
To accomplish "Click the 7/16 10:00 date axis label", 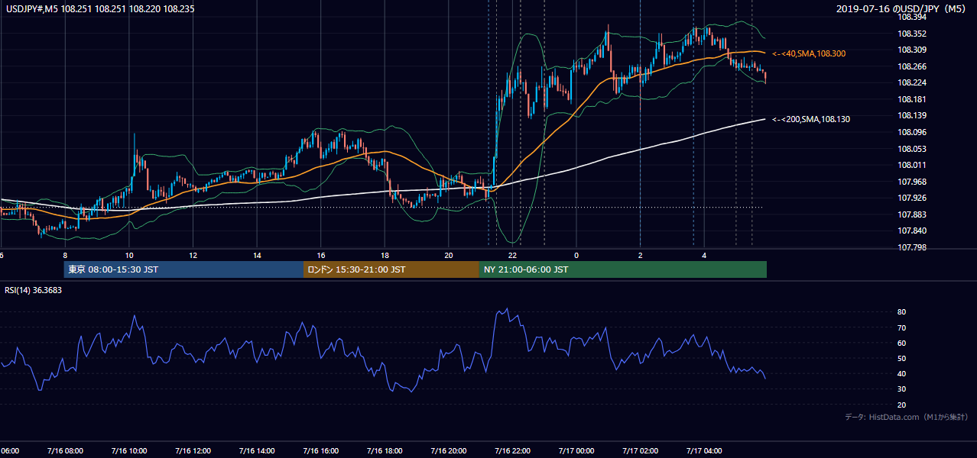I will tap(128, 450).
